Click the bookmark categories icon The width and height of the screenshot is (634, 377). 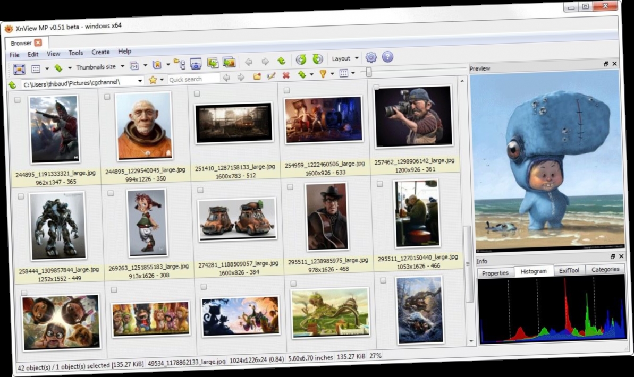(156, 65)
